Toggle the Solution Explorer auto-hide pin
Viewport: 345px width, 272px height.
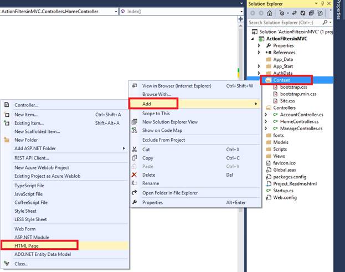(x=322, y=3)
